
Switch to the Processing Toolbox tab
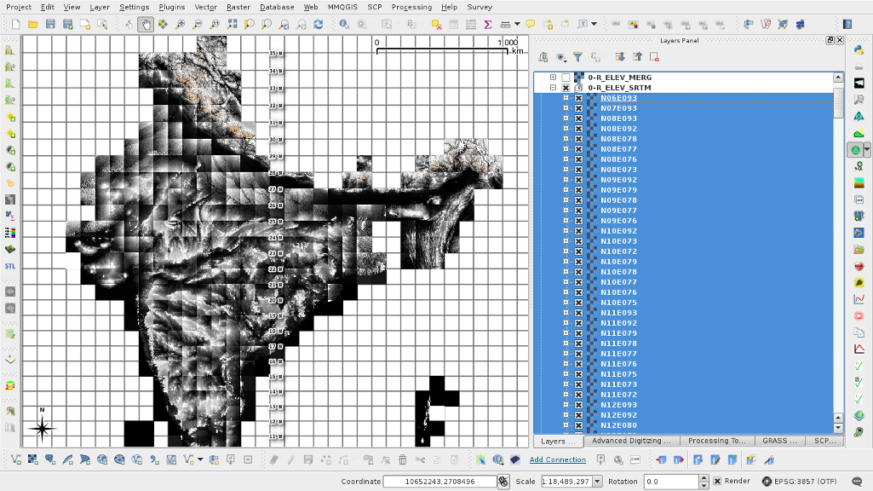pyautogui.click(x=717, y=441)
